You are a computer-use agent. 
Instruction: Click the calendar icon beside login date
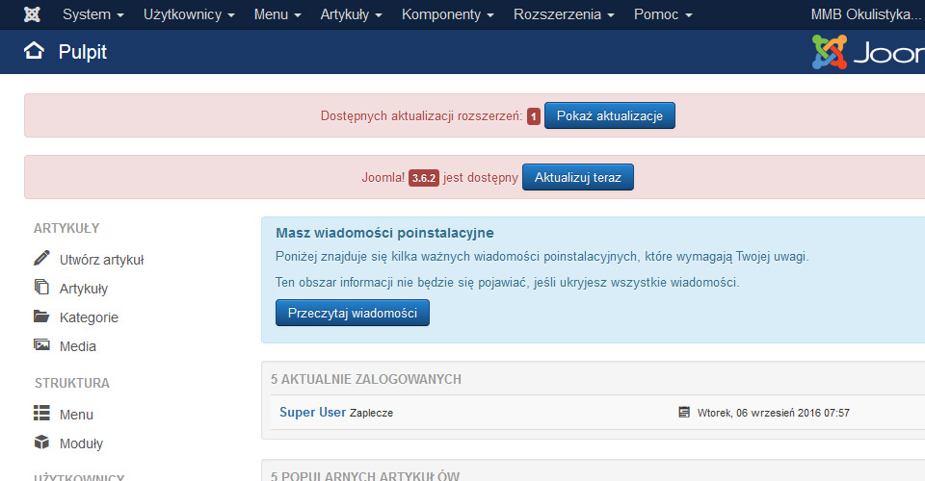click(x=684, y=412)
